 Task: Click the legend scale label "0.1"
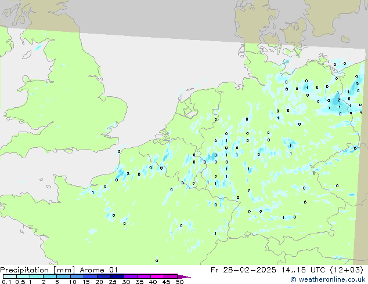(x=6, y=282)
